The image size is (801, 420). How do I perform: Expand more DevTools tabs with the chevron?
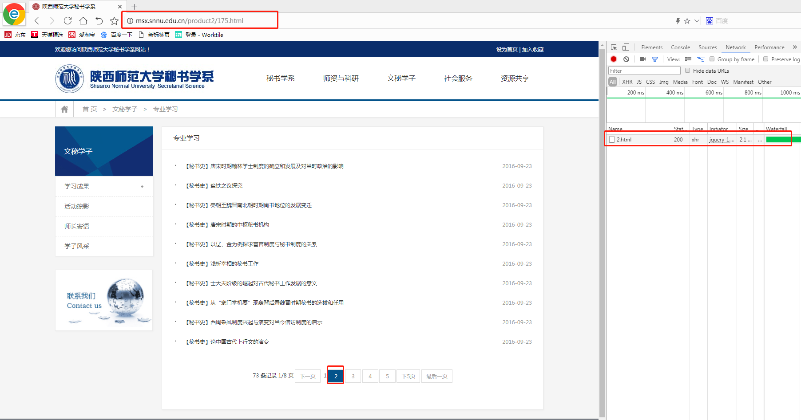[795, 47]
